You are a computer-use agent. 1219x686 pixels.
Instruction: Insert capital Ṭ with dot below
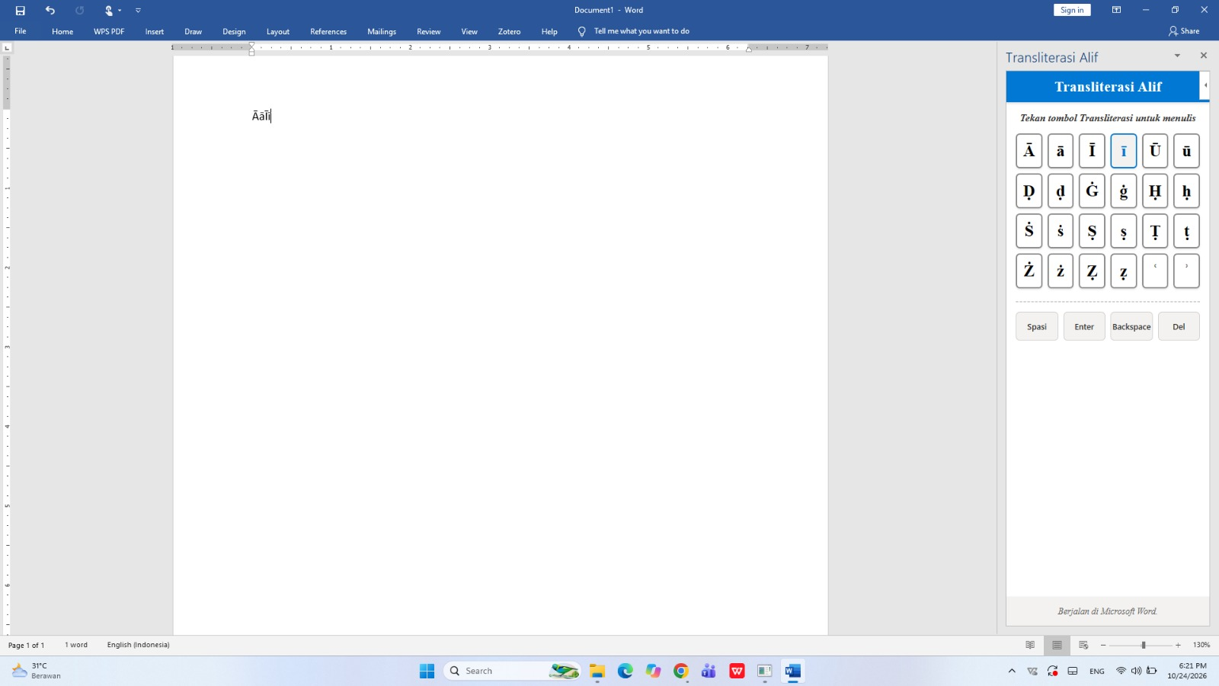1155,232
